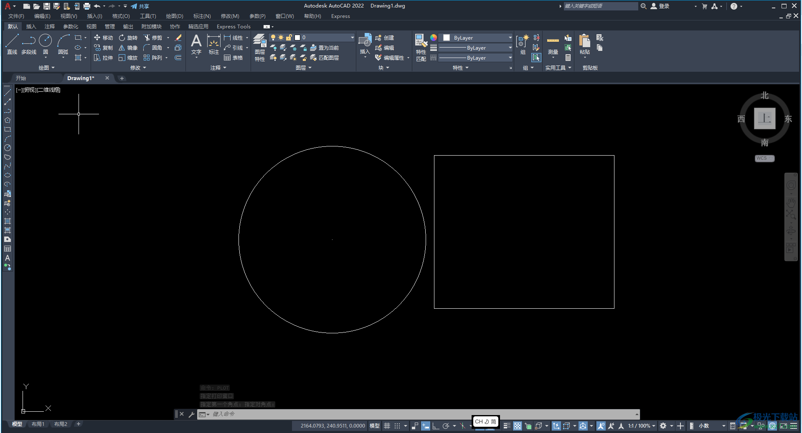Image resolution: width=802 pixels, height=433 pixels.
Task: Open the annotation scale 1:1 / 100% dropdown
Action: coord(642,426)
